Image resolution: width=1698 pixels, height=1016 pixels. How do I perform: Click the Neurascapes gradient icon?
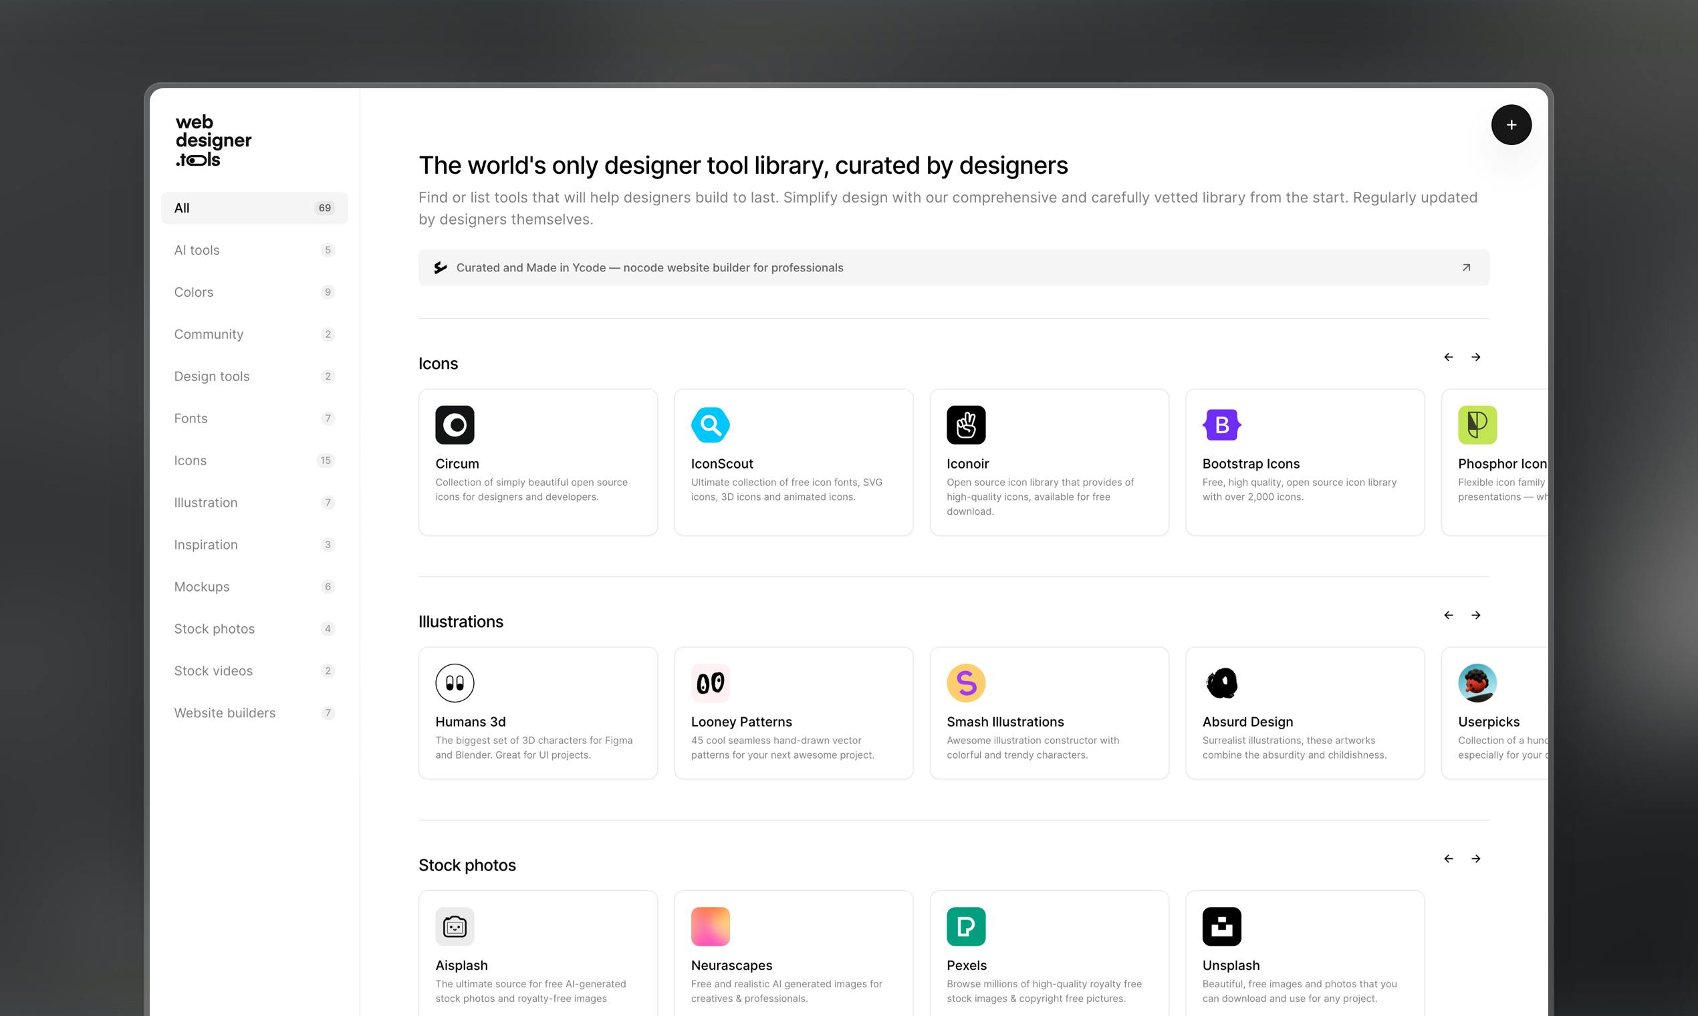pyautogui.click(x=710, y=926)
